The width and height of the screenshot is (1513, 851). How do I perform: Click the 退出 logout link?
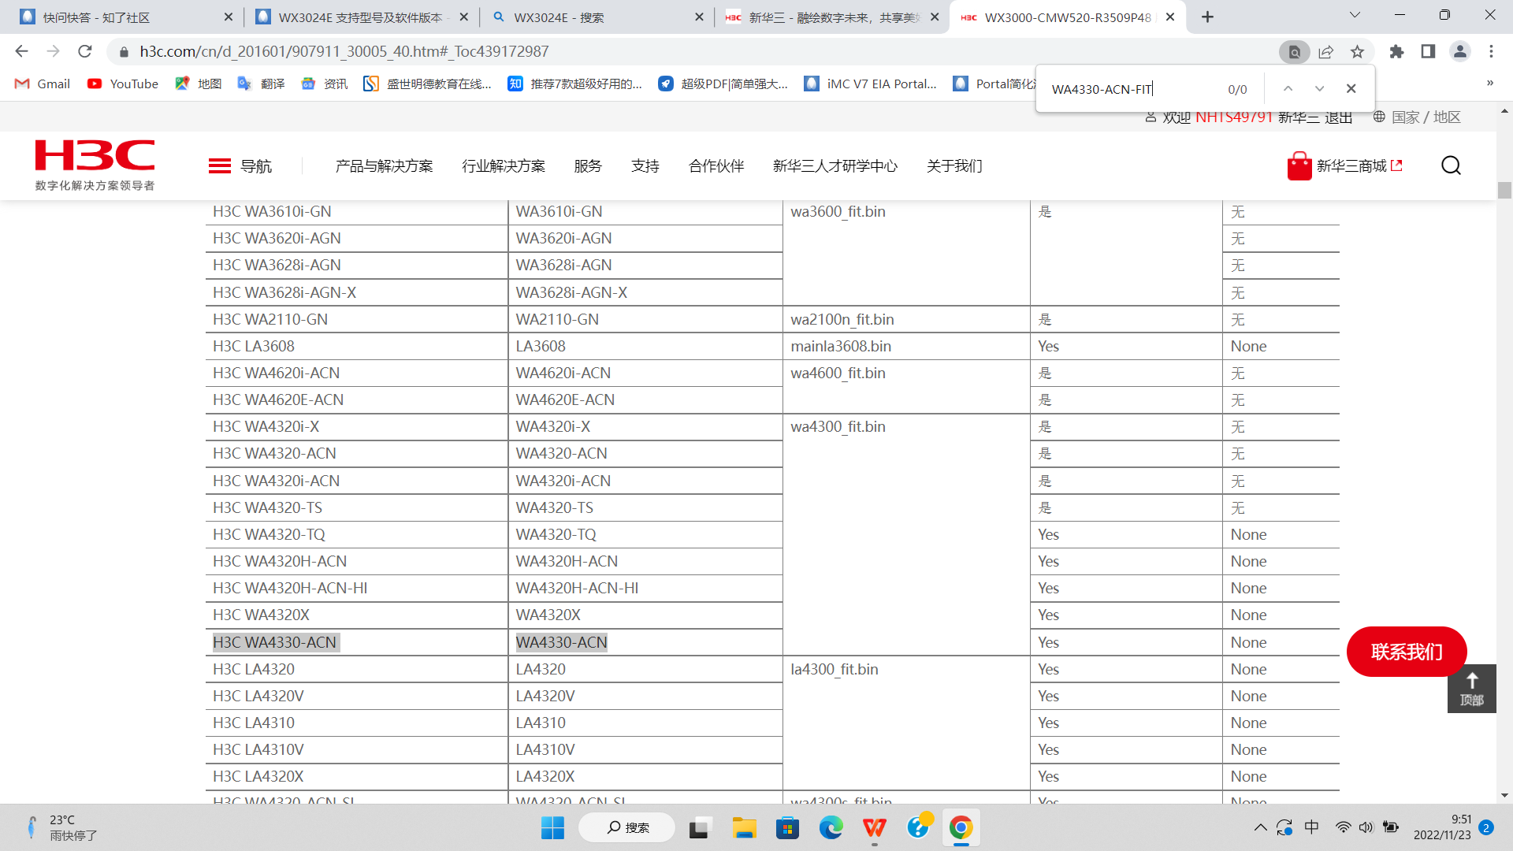pos(1338,117)
